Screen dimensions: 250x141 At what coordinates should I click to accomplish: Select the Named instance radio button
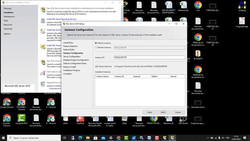click(96, 47)
